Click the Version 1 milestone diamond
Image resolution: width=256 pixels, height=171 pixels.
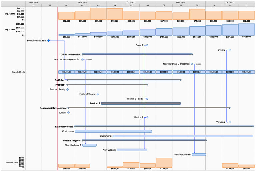pyautogui.click(x=147, y=117)
